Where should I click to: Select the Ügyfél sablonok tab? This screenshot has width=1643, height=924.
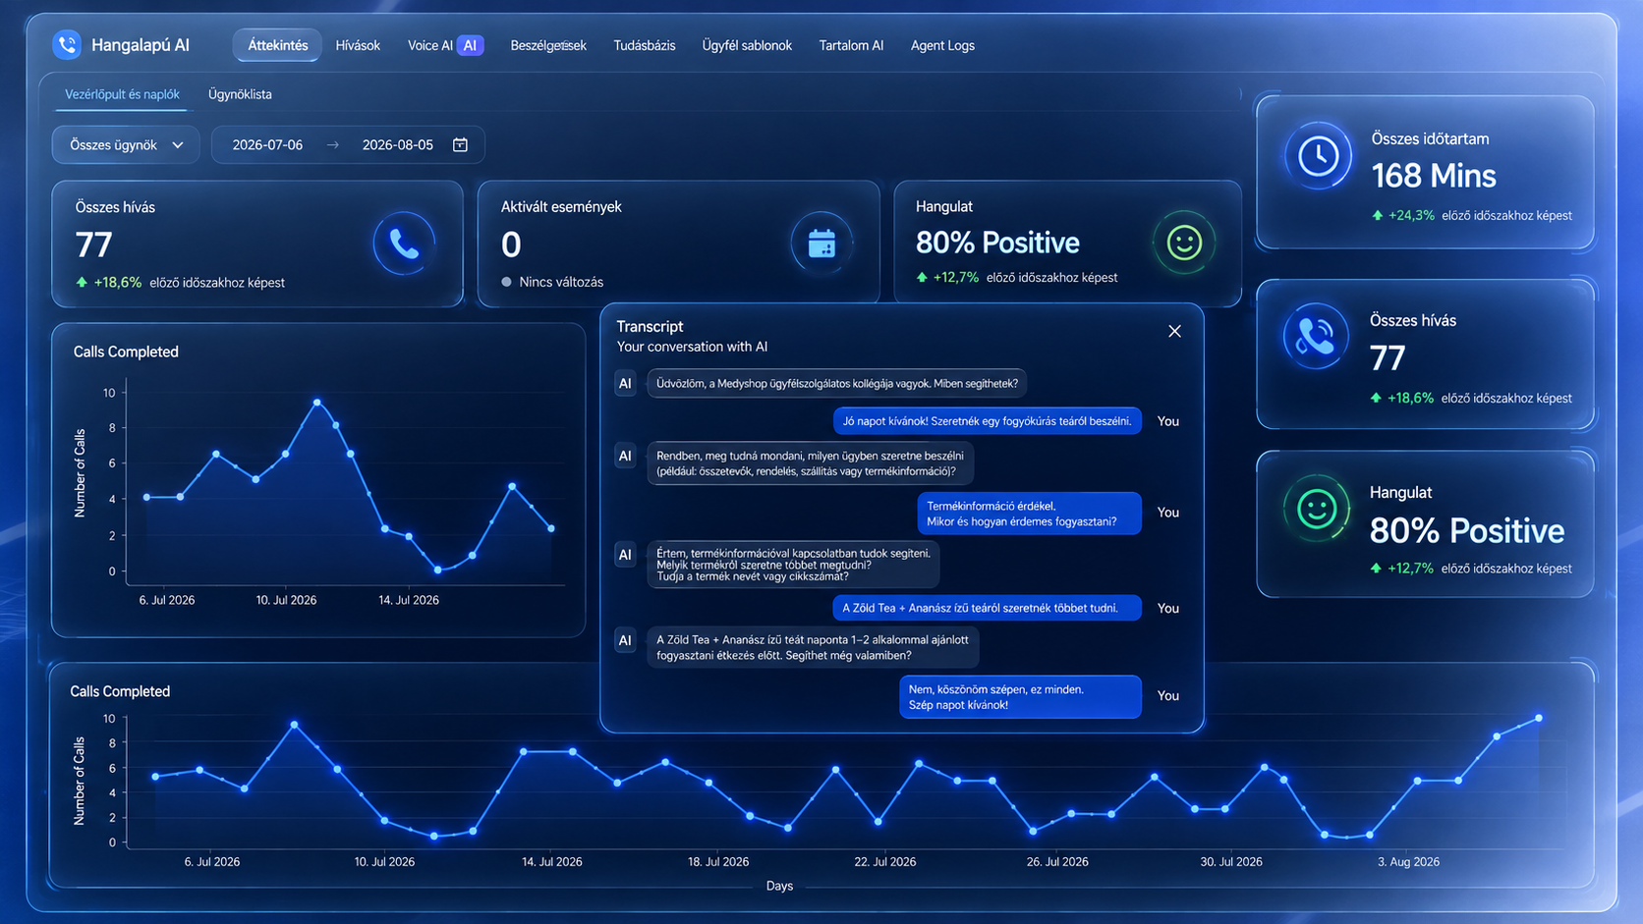[747, 45]
